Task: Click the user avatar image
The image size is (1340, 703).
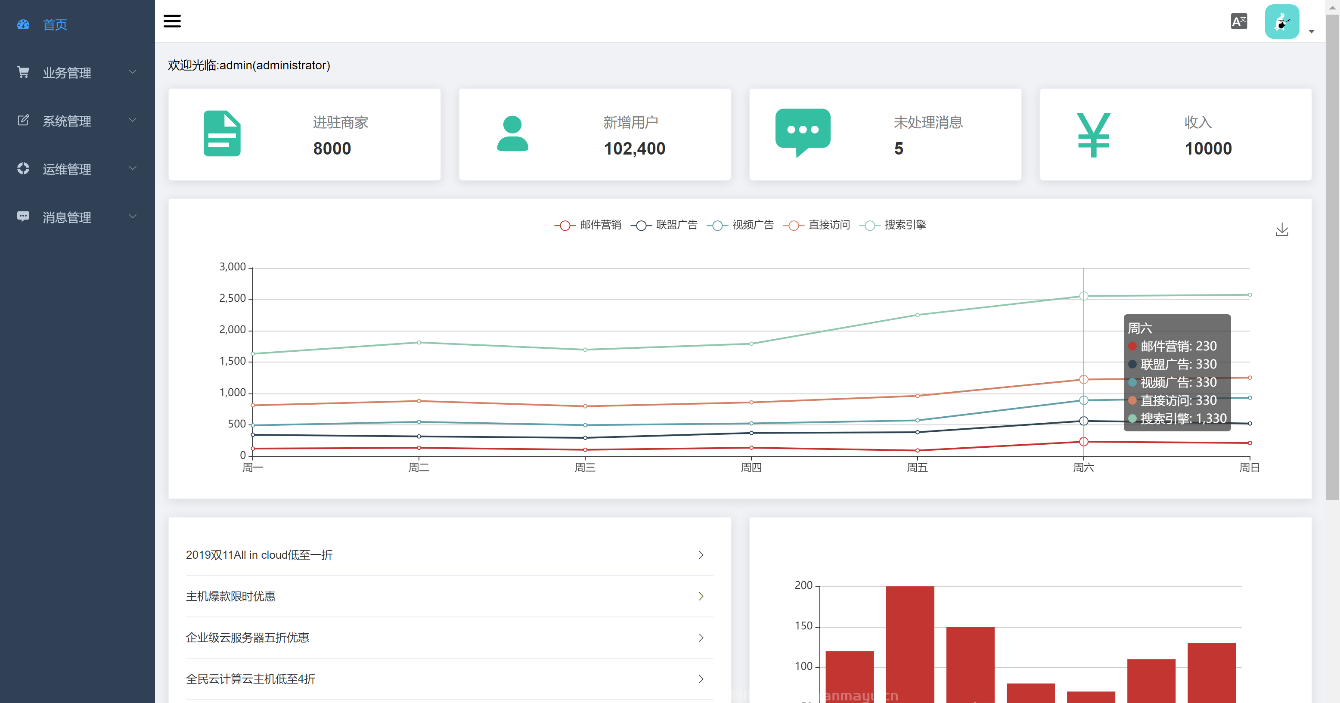Action: pyautogui.click(x=1282, y=22)
